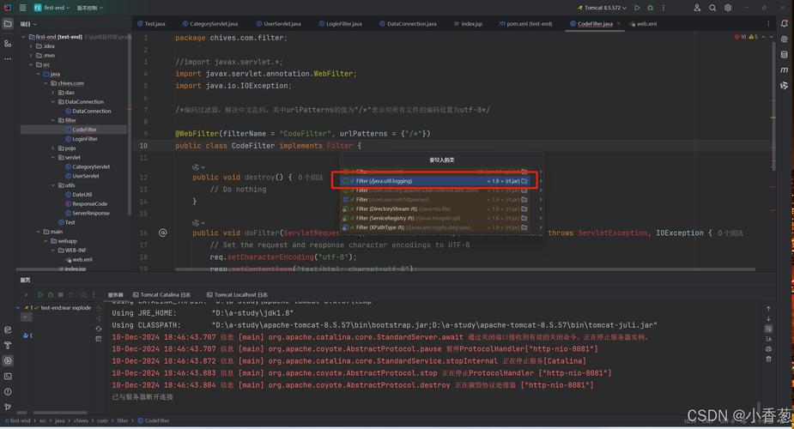Open Notifications bell icon

[x=784, y=24]
